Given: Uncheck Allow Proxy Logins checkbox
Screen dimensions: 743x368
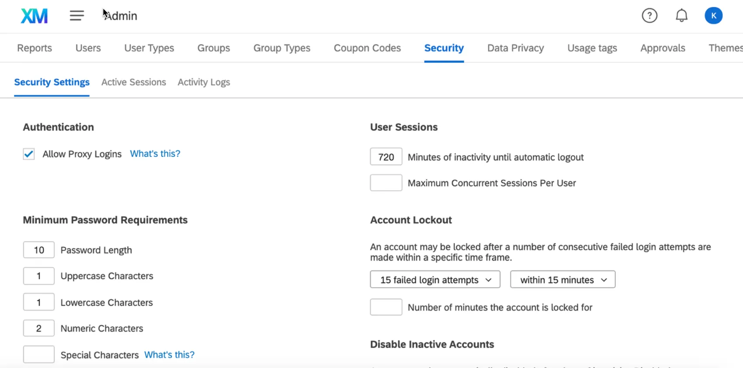Looking at the screenshot, I should 29,154.
